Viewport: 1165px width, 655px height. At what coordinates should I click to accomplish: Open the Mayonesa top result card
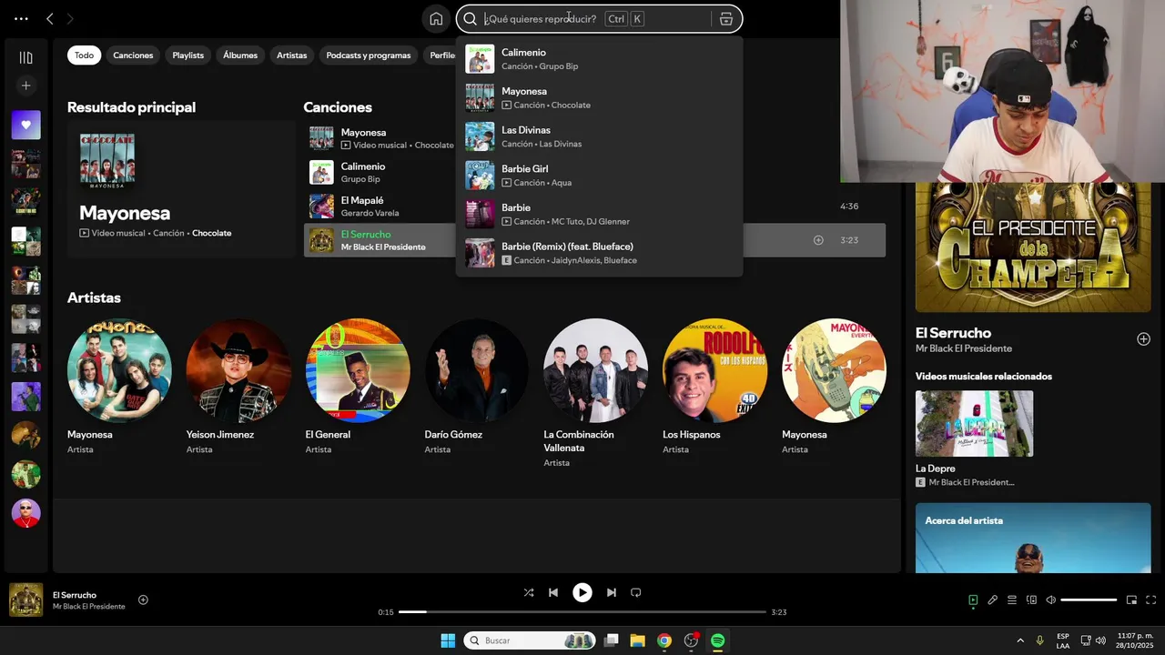181,189
